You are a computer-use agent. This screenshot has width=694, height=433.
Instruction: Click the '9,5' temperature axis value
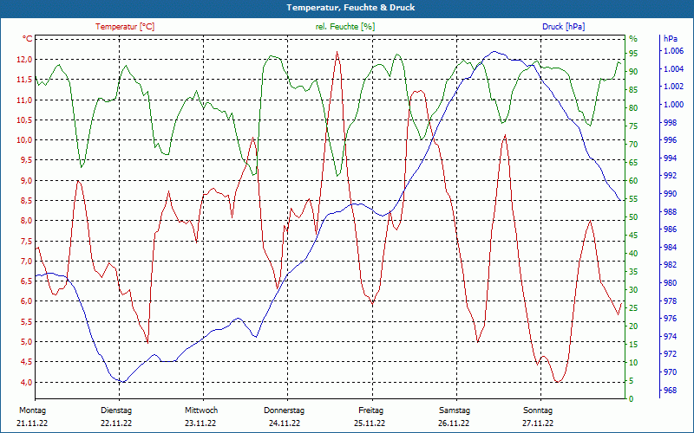(x=26, y=160)
